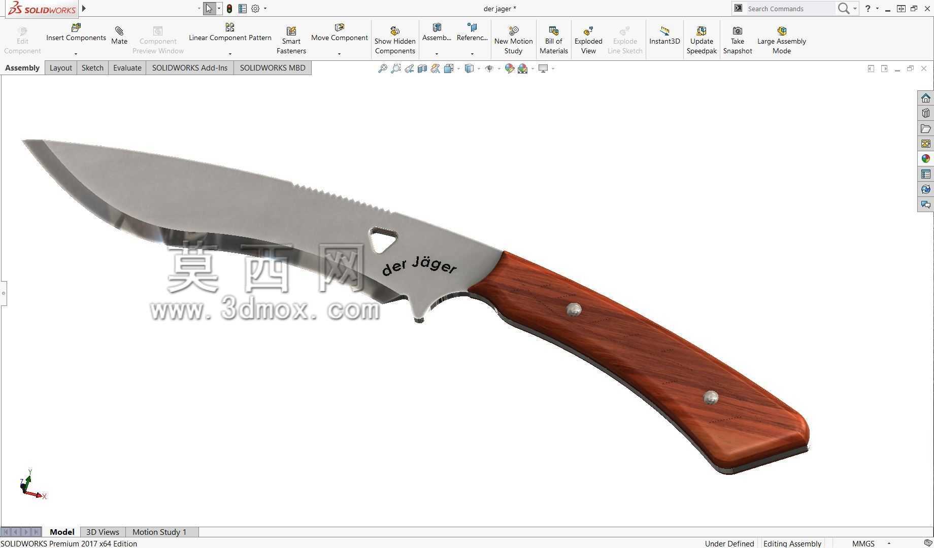Open Options gear in title bar
934x548 pixels.
(x=255, y=9)
